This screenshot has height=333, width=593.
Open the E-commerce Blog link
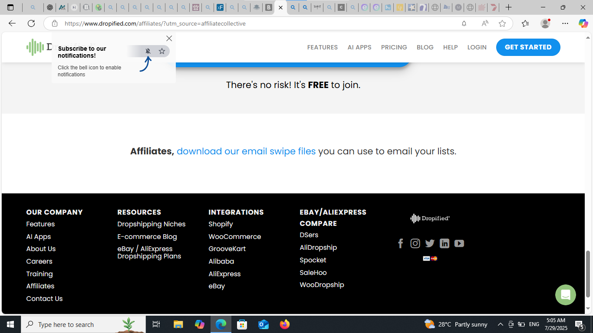pyautogui.click(x=147, y=237)
